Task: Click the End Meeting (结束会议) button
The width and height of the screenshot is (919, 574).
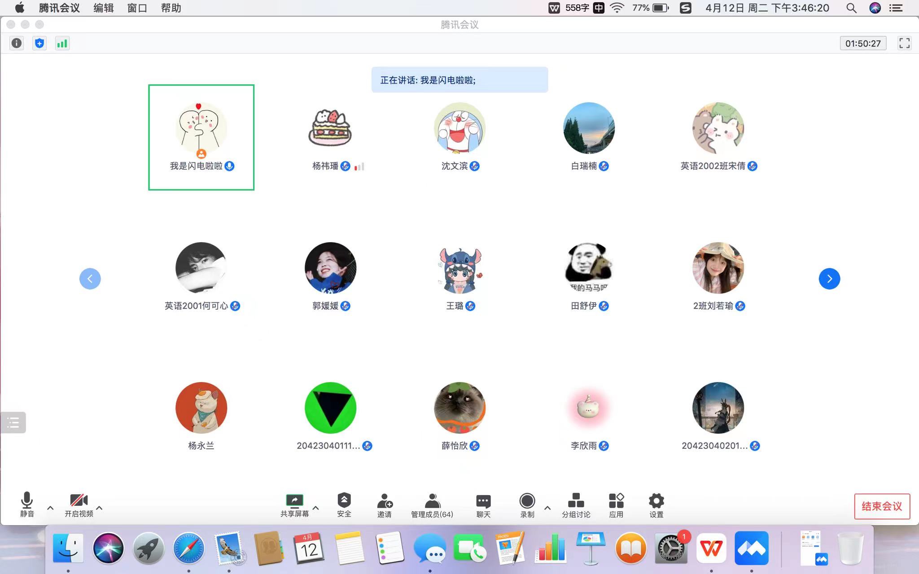Action: pyautogui.click(x=881, y=506)
